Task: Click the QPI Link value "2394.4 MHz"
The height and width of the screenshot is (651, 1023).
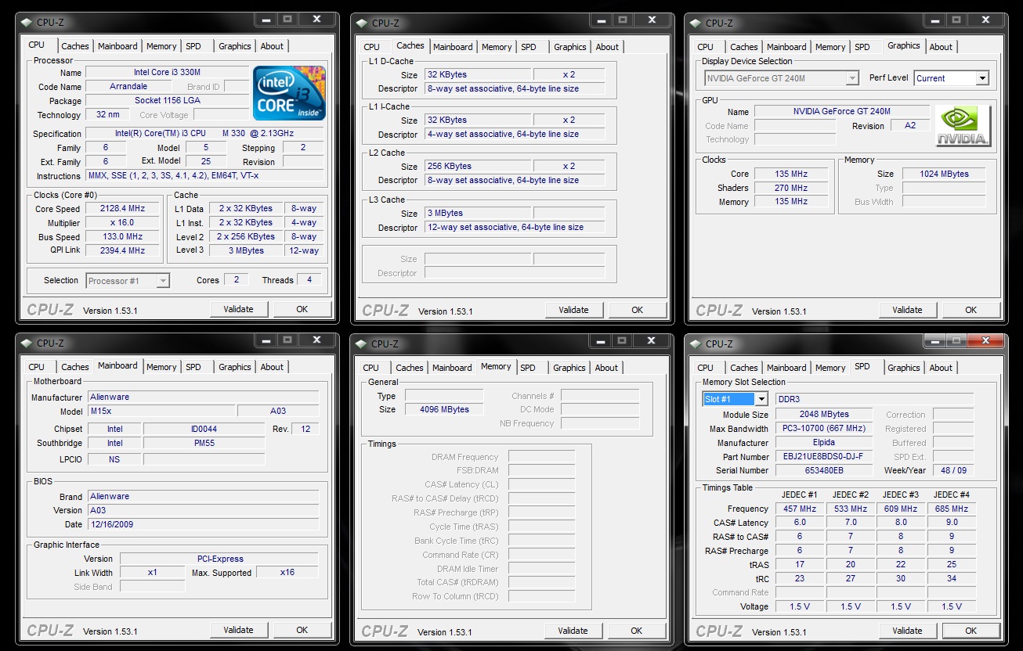Action: (123, 250)
